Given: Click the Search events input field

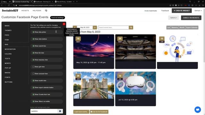Looking at the screenshot, I should coord(113,27).
